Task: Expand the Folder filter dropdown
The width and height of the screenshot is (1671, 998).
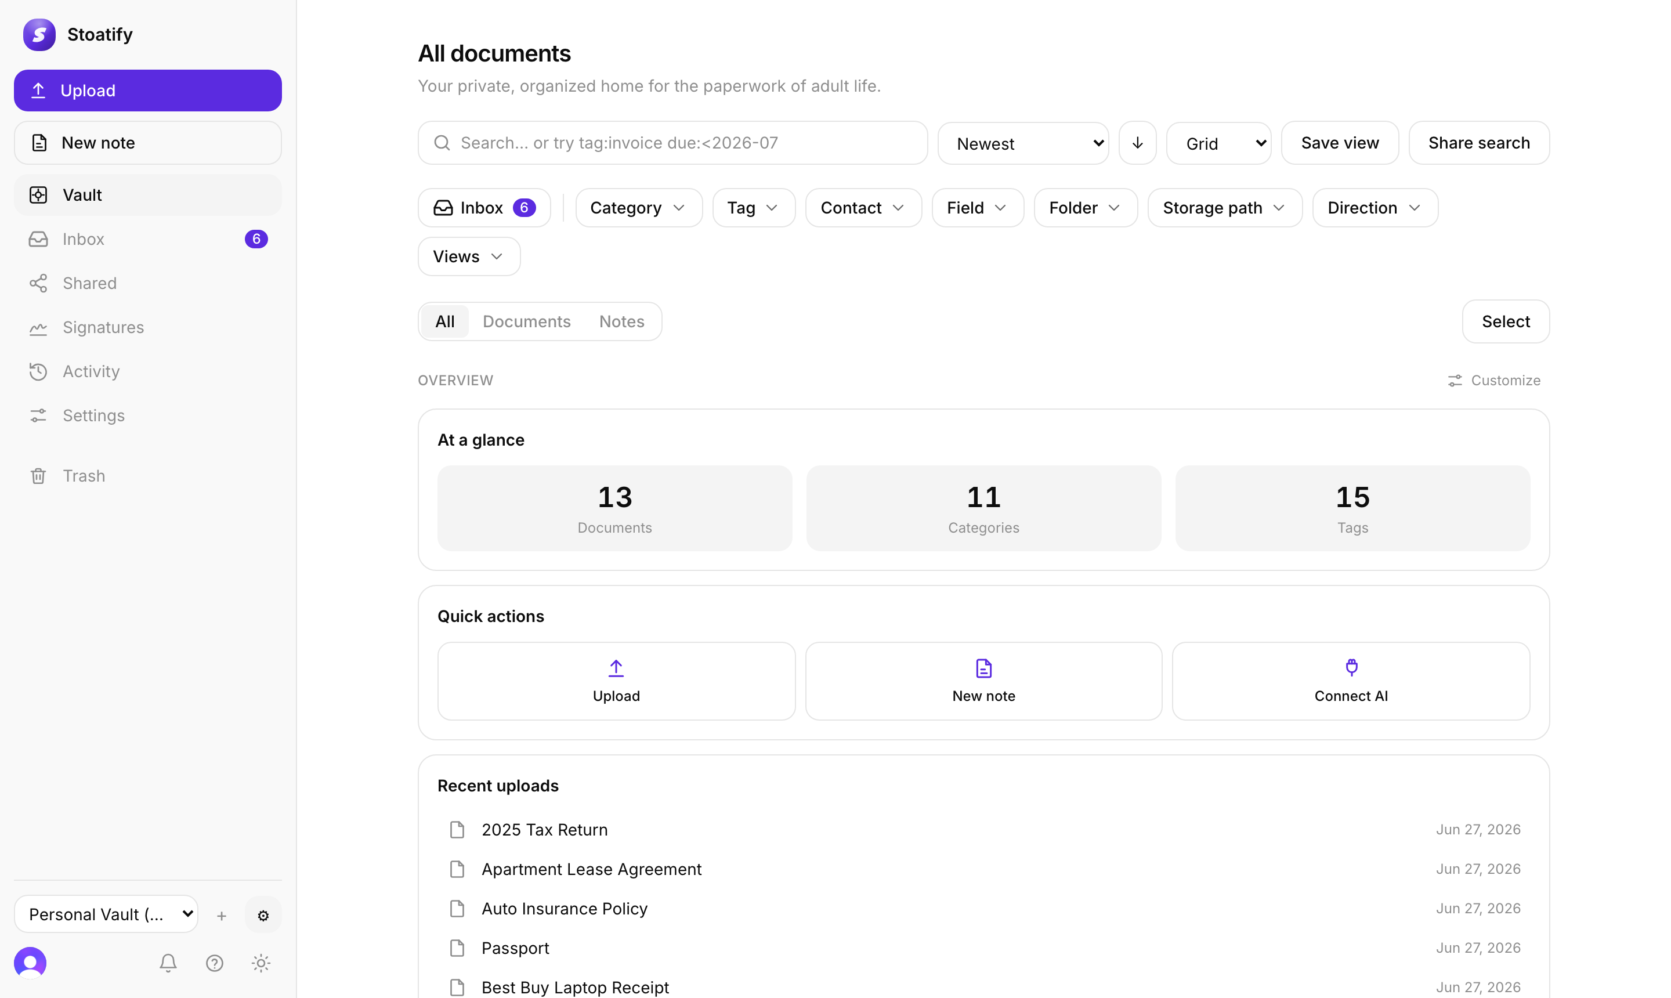Action: 1086,208
